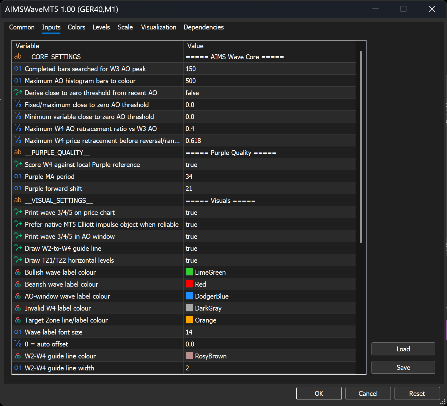Open the Colors tab

[76, 27]
